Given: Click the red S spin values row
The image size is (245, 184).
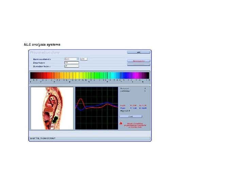Looking at the screenshot, I should click(133, 106).
